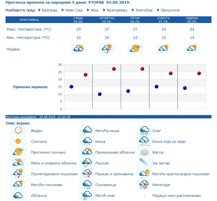Click the Пљусак и грмљавина icon
The width and height of the screenshot is (217, 201).
click(x=87, y=174)
